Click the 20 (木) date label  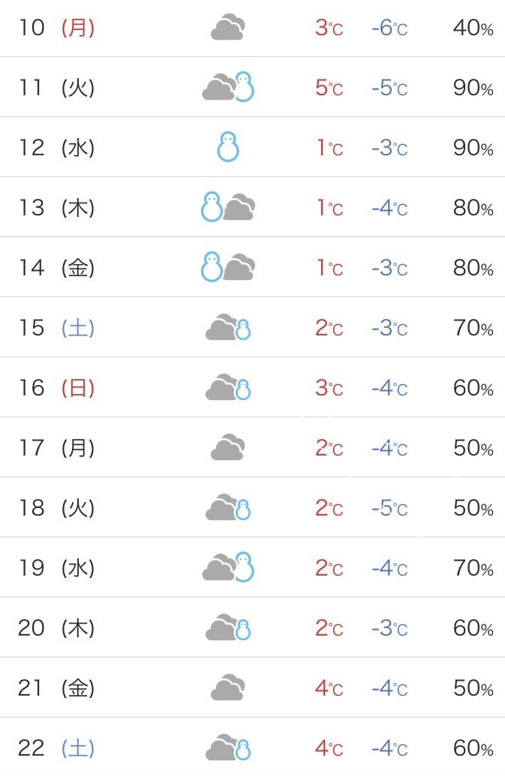(x=56, y=627)
